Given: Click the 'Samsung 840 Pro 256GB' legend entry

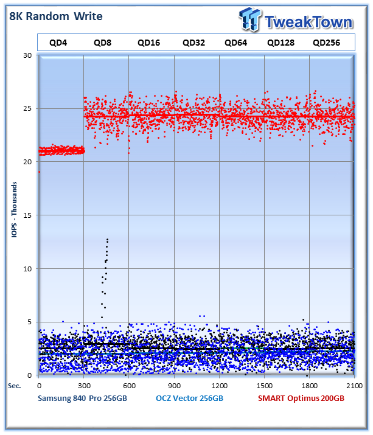Looking at the screenshot, I should coord(82,398).
